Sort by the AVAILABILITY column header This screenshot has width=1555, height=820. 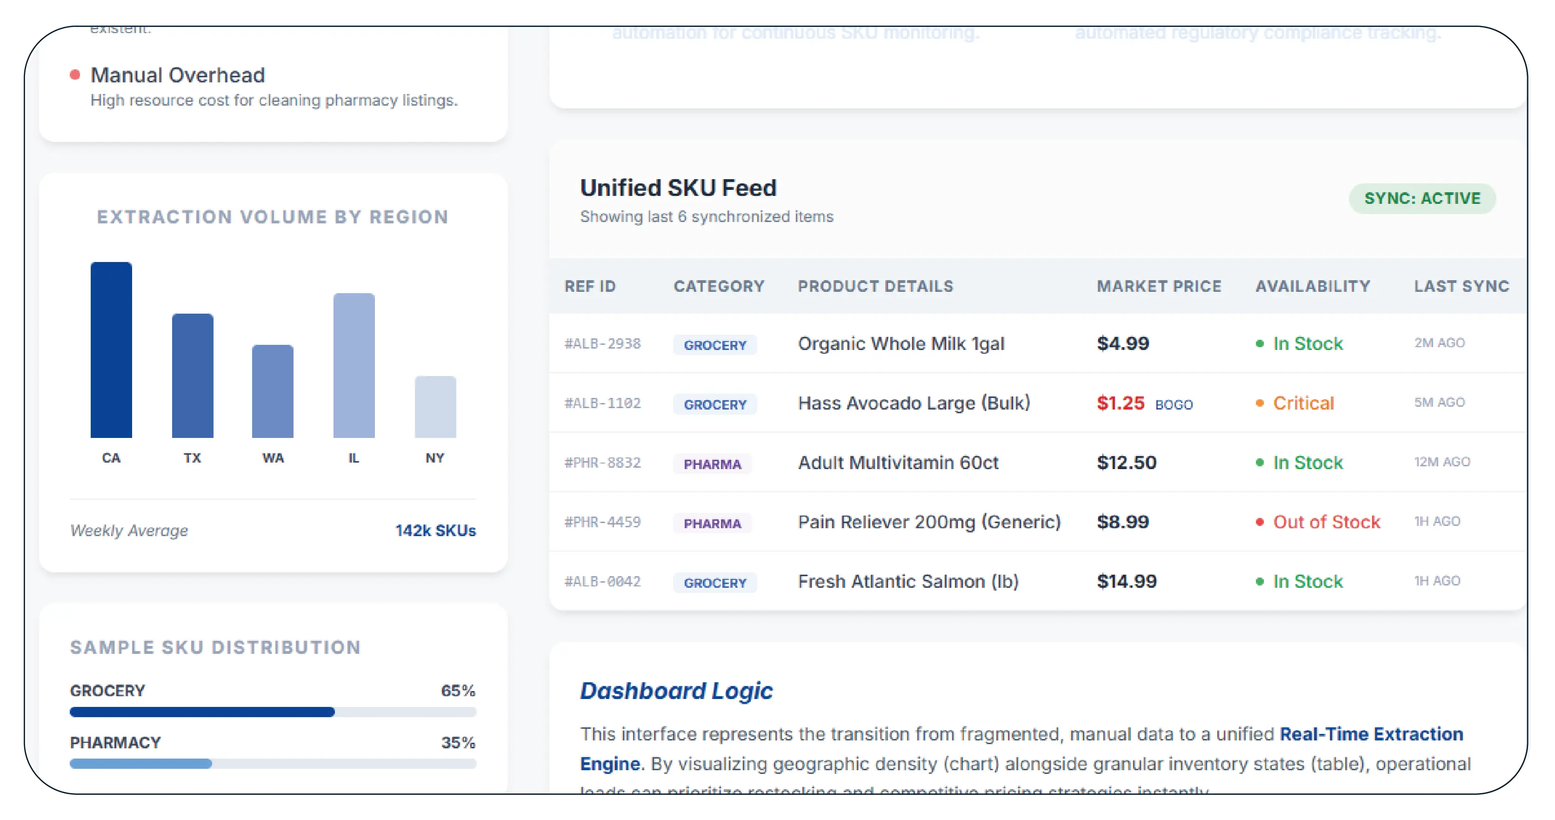click(x=1312, y=286)
